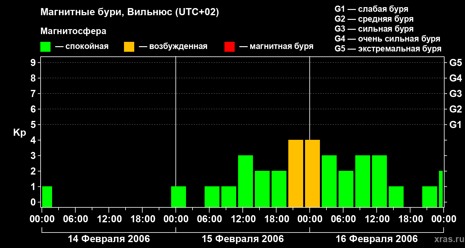The width and height of the screenshot is (465, 248).
Task: Click the '18:00' time label for 15 February
Action: (x=276, y=219)
